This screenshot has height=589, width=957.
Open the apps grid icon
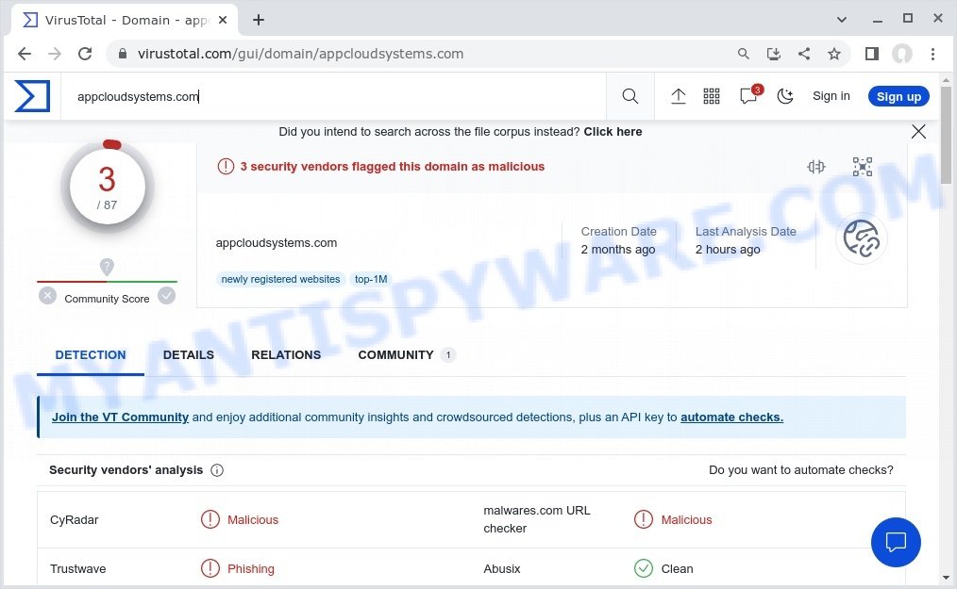(x=712, y=96)
